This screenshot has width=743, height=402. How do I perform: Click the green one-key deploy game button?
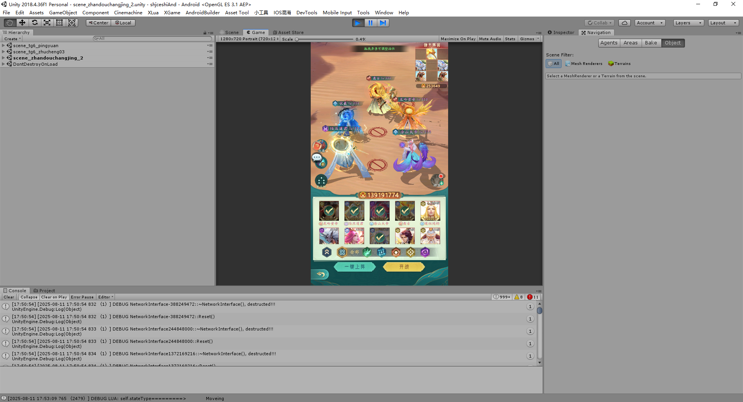pos(354,267)
